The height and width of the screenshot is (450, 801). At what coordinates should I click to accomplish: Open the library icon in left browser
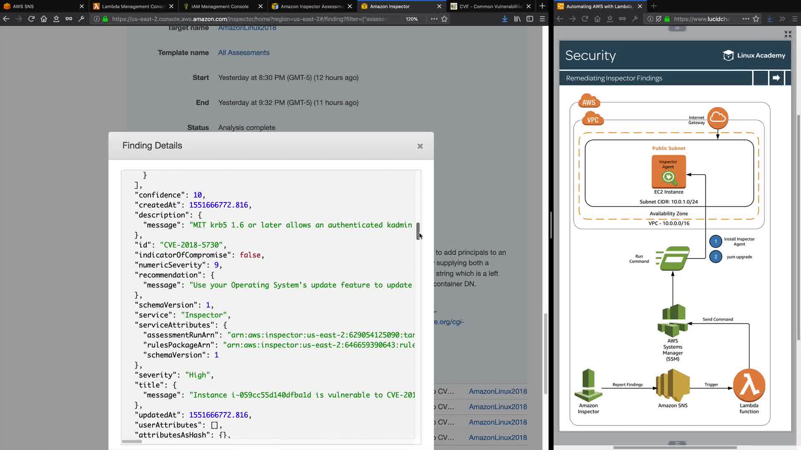click(517, 19)
